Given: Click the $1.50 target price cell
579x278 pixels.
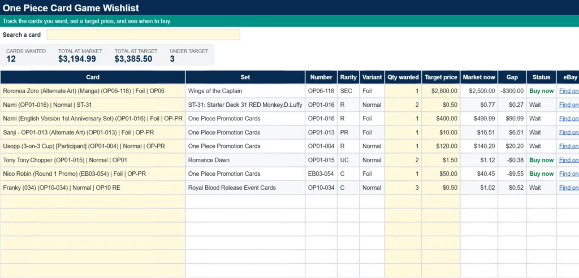Looking at the screenshot, I should point(441,160).
